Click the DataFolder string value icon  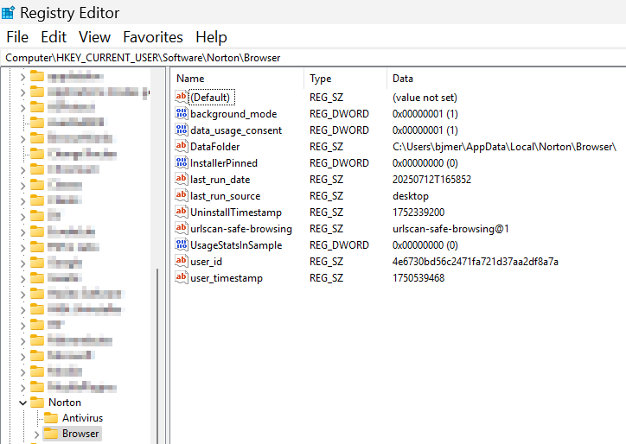(x=182, y=147)
